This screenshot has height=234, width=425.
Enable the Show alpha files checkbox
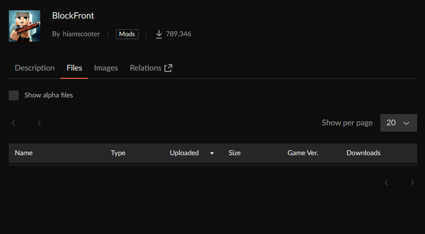click(x=14, y=95)
